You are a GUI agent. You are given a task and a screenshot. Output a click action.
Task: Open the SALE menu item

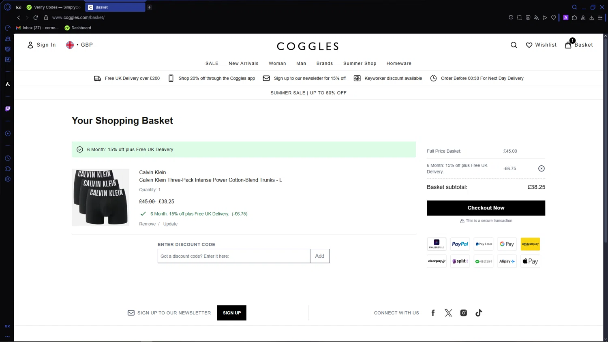pyautogui.click(x=212, y=64)
